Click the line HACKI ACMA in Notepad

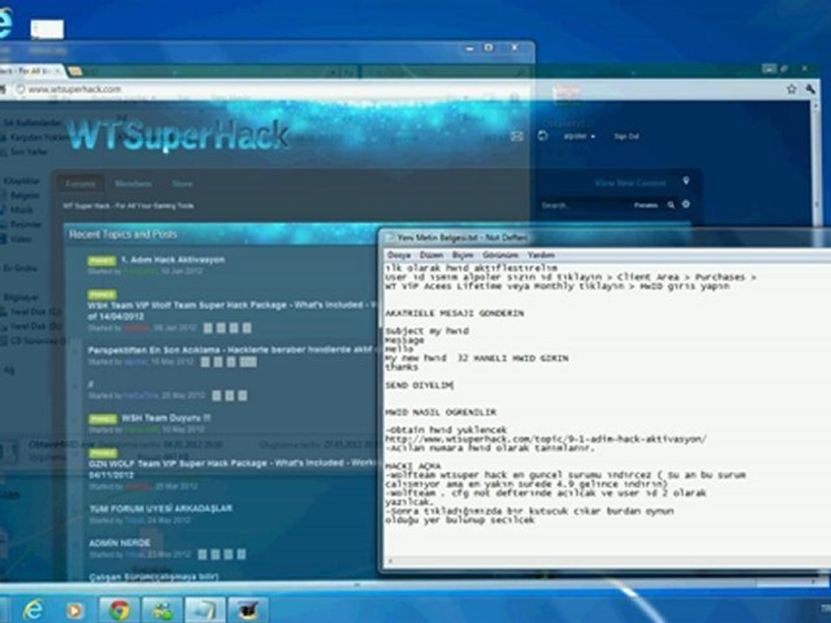click(x=413, y=466)
